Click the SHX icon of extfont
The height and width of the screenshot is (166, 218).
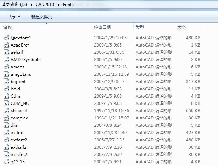click(7, 132)
